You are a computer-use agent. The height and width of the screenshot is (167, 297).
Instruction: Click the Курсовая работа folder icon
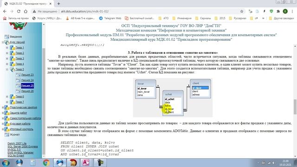click(x=7, y=124)
